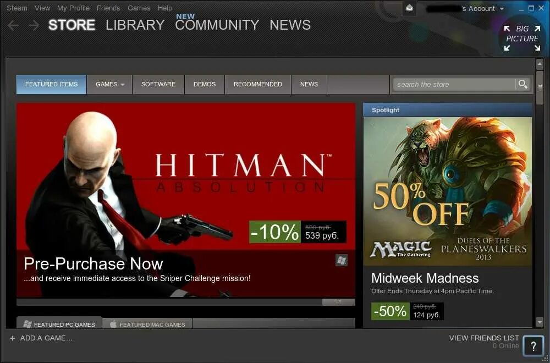The height and width of the screenshot is (363, 550).
Task: Open the Steam menu
Action: pos(17,8)
